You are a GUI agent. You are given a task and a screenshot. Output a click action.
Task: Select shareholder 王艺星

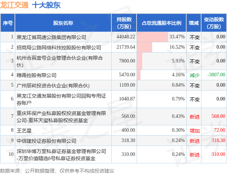(24, 131)
